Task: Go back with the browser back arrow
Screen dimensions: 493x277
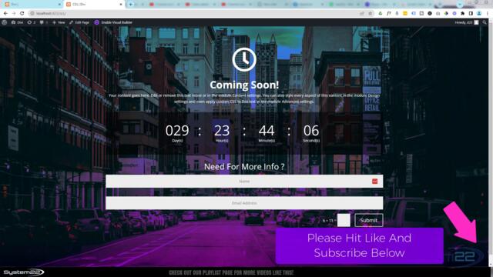Action: tap(5, 14)
